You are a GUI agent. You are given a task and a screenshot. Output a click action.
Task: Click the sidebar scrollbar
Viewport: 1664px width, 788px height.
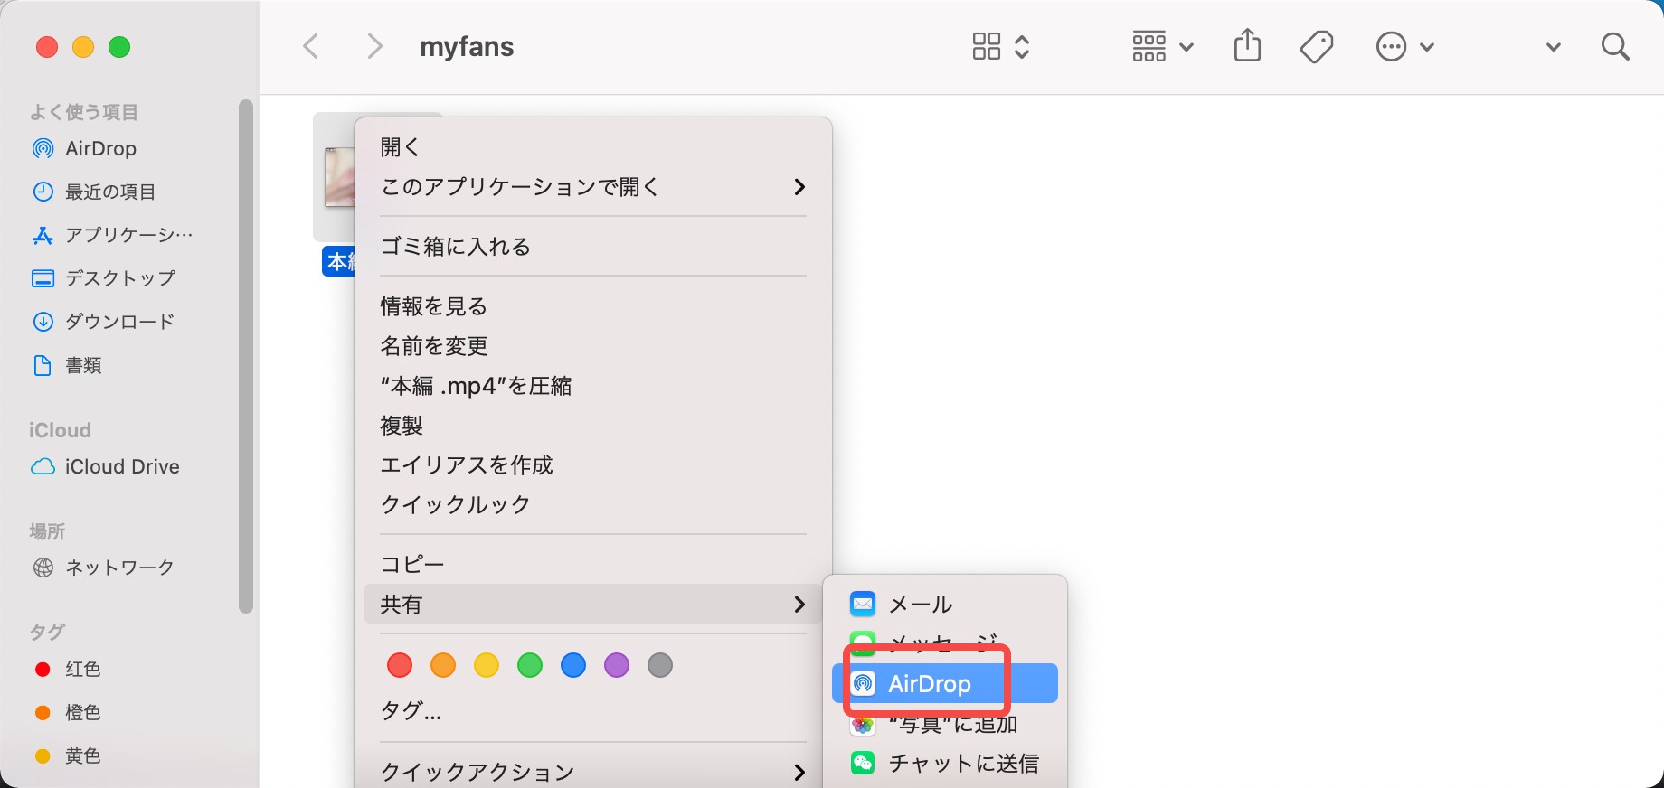245,357
